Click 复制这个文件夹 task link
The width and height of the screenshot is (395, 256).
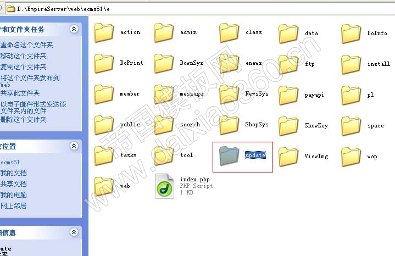(23, 67)
